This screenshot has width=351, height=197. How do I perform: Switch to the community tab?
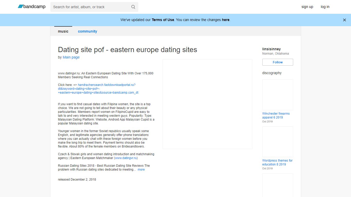[88, 31]
